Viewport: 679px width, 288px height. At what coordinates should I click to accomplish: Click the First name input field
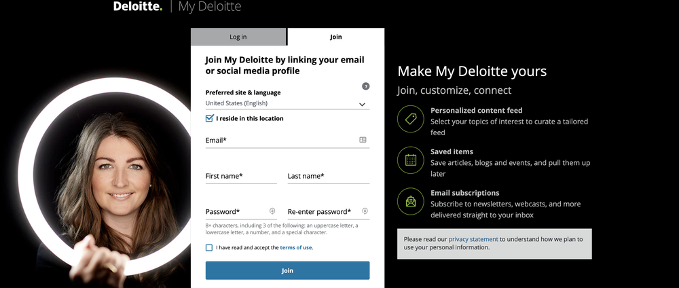click(x=241, y=177)
